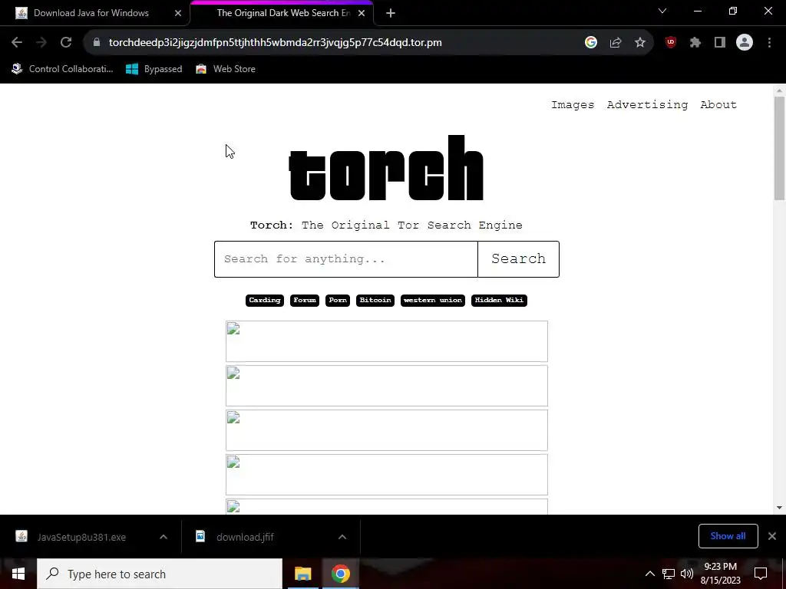The height and width of the screenshot is (589, 786).
Task: Open the taskbar clock and date
Action: pyautogui.click(x=720, y=574)
